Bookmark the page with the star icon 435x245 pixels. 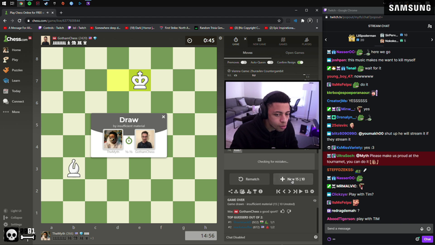[279, 20]
